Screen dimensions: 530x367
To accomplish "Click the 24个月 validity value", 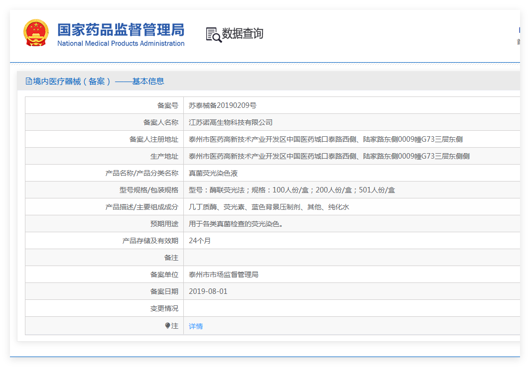I will point(199,241).
